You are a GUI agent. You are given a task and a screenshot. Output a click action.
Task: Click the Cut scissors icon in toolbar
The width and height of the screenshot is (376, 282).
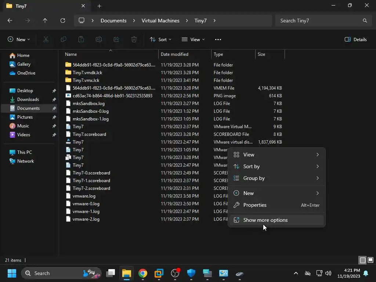coord(46,40)
